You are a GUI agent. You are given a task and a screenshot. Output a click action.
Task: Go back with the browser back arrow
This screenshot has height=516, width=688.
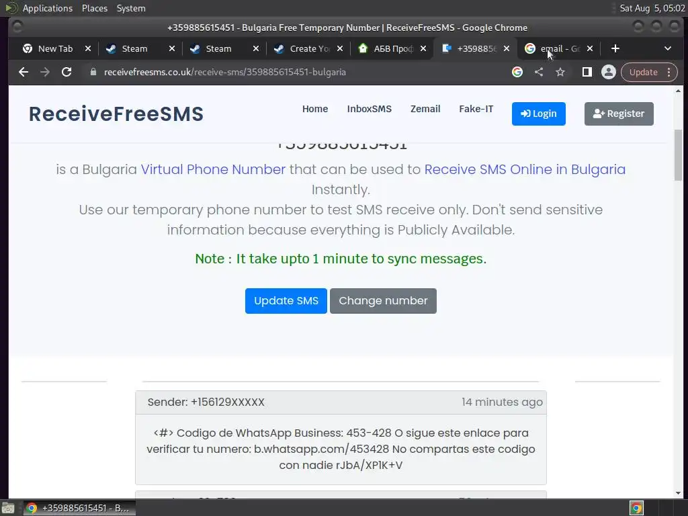tap(24, 72)
